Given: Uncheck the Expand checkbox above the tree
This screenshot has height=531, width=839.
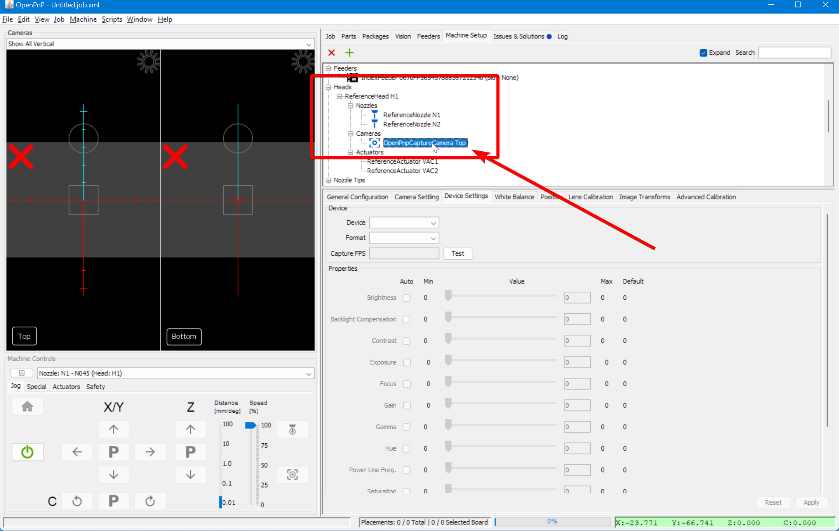Looking at the screenshot, I should pyautogui.click(x=703, y=52).
